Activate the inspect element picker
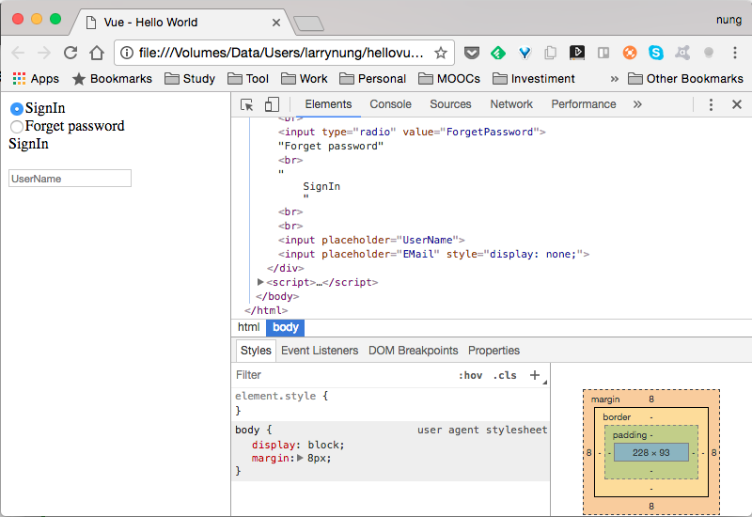The width and height of the screenshot is (752, 517). (x=246, y=104)
